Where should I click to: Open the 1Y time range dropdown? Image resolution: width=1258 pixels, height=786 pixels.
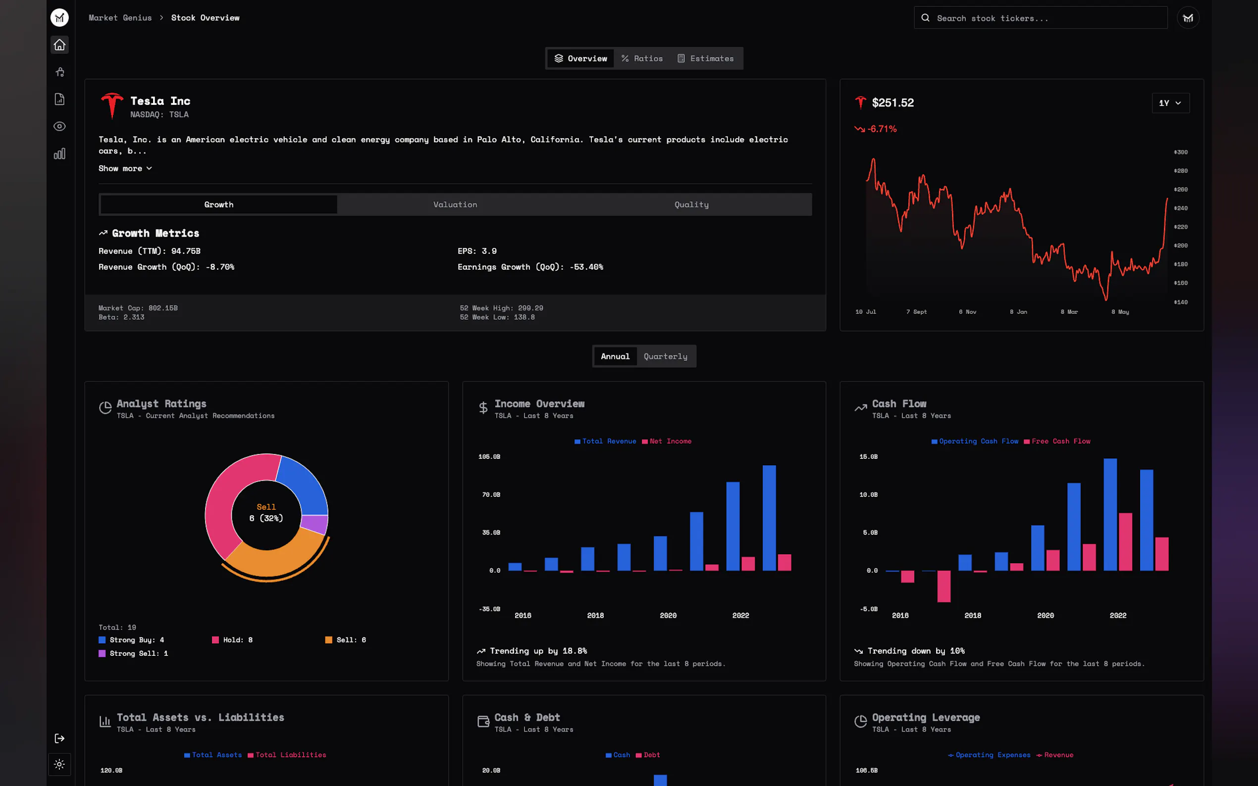1170,103
